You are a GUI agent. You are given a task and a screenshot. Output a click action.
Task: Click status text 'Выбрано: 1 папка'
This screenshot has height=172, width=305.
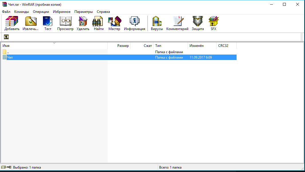[27, 167]
